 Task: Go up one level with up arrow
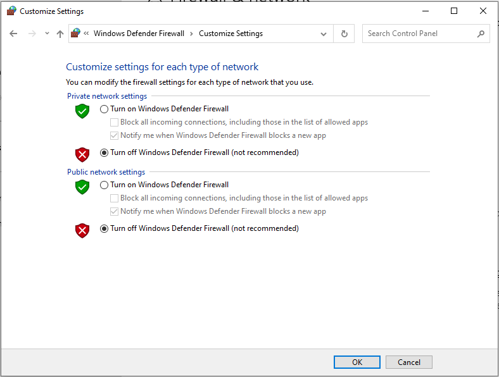[60, 34]
